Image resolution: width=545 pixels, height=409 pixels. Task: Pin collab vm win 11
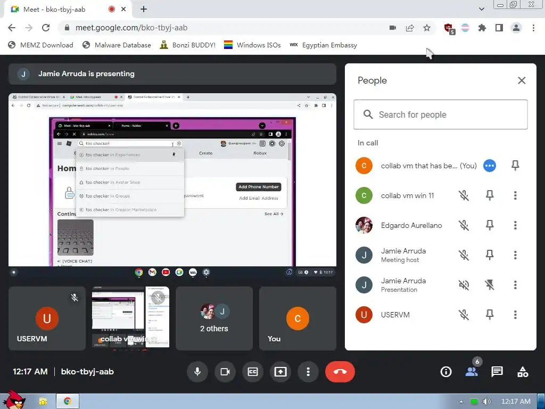[490, 195]
